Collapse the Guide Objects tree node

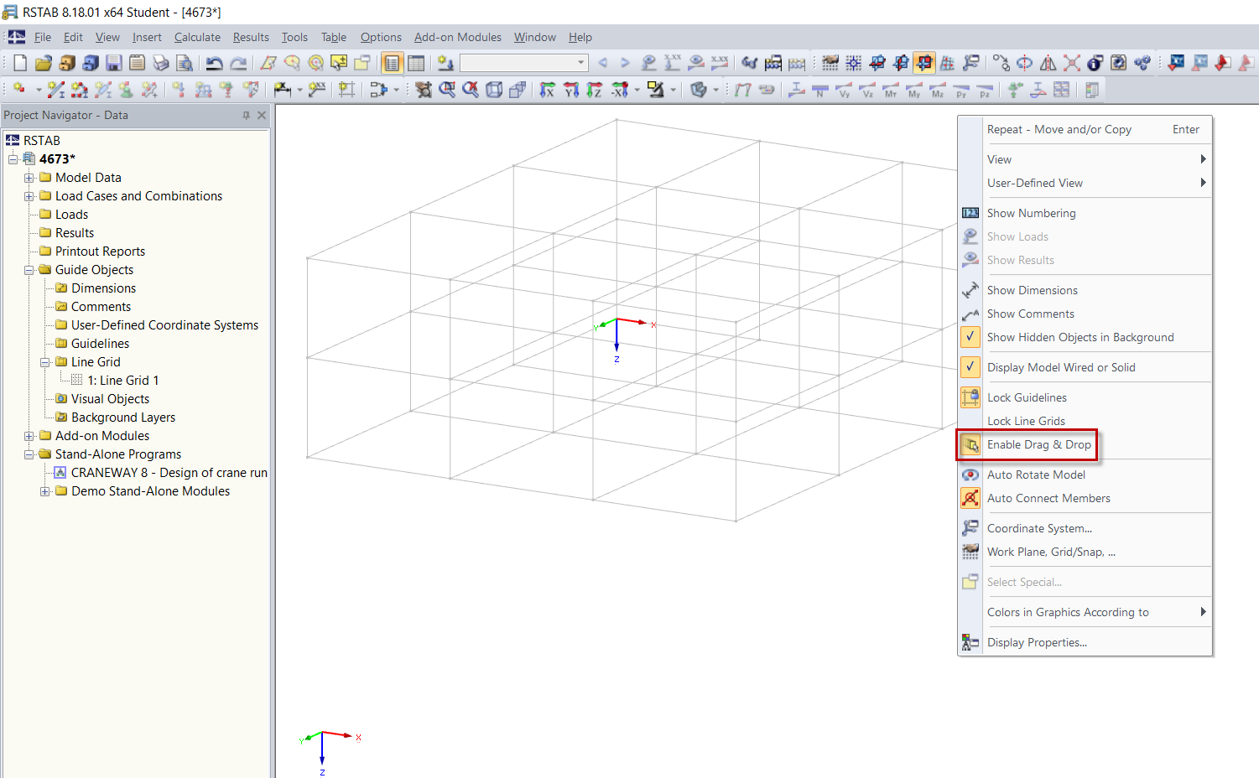click(x=29, y=270)
